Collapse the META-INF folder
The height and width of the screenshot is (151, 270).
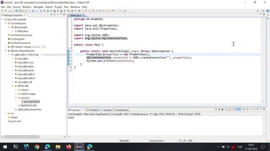click(12, 86)
